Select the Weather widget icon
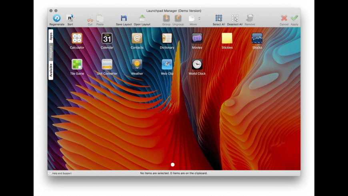This screenshot has width=348, height=196. tap(137, 64)
